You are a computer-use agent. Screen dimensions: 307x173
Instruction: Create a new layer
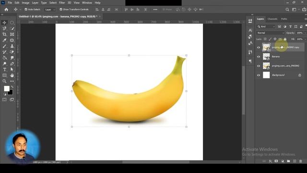(295, 161)
